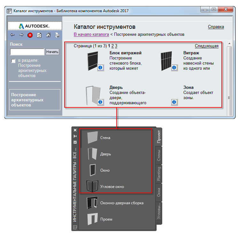Image resolution: width=239 pixels, height=233 pixels.
Task: Follow the В начало каталога link
Action: pos(91,34)
